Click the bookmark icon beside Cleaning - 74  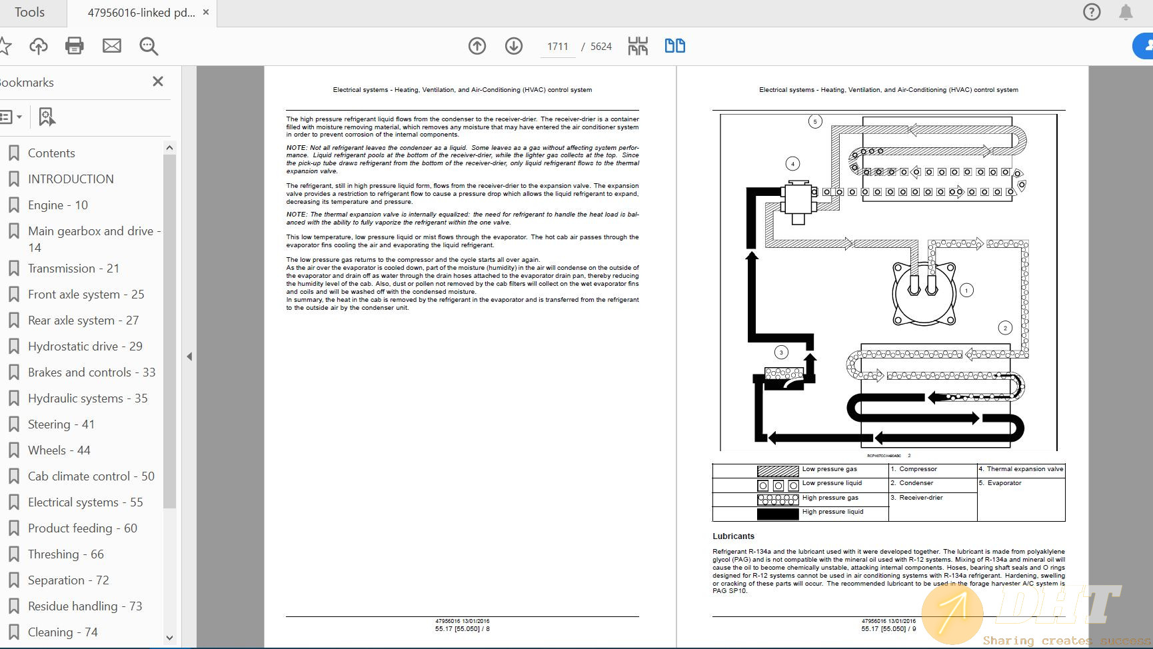coord(13,632)
